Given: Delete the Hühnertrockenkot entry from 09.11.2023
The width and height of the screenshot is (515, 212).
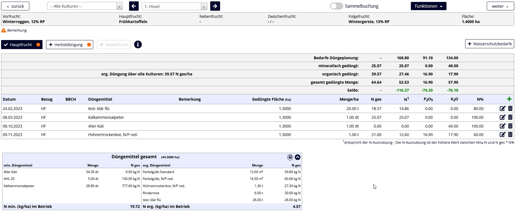Looking at the screenshot, I should tap(510, 135).
